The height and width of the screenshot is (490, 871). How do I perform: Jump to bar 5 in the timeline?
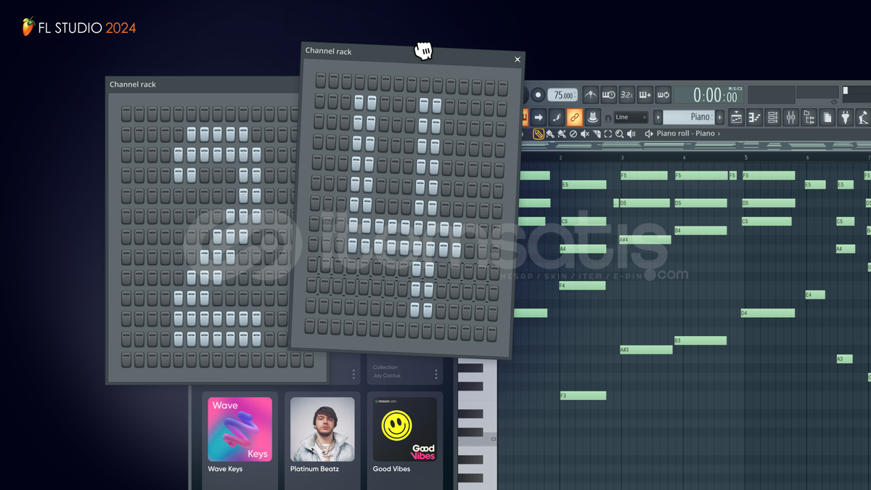[x=745, y=157]
